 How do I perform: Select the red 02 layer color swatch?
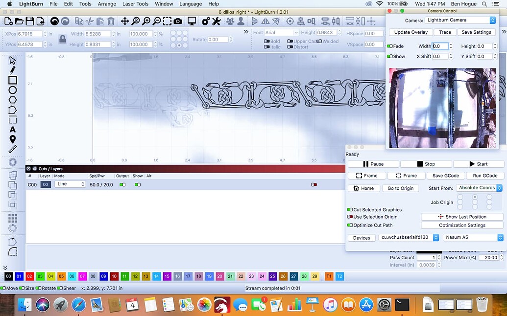click(30, 276)
